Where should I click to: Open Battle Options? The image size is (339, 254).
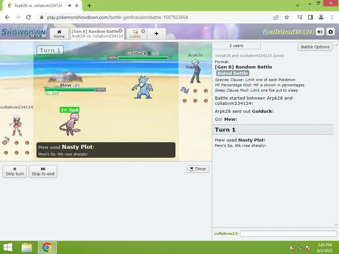tap(315, 47)
